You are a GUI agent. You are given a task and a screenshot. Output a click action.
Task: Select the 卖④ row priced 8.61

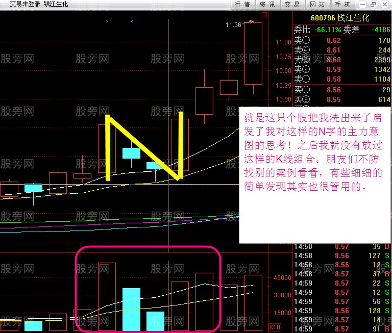[x=342, y=50]
